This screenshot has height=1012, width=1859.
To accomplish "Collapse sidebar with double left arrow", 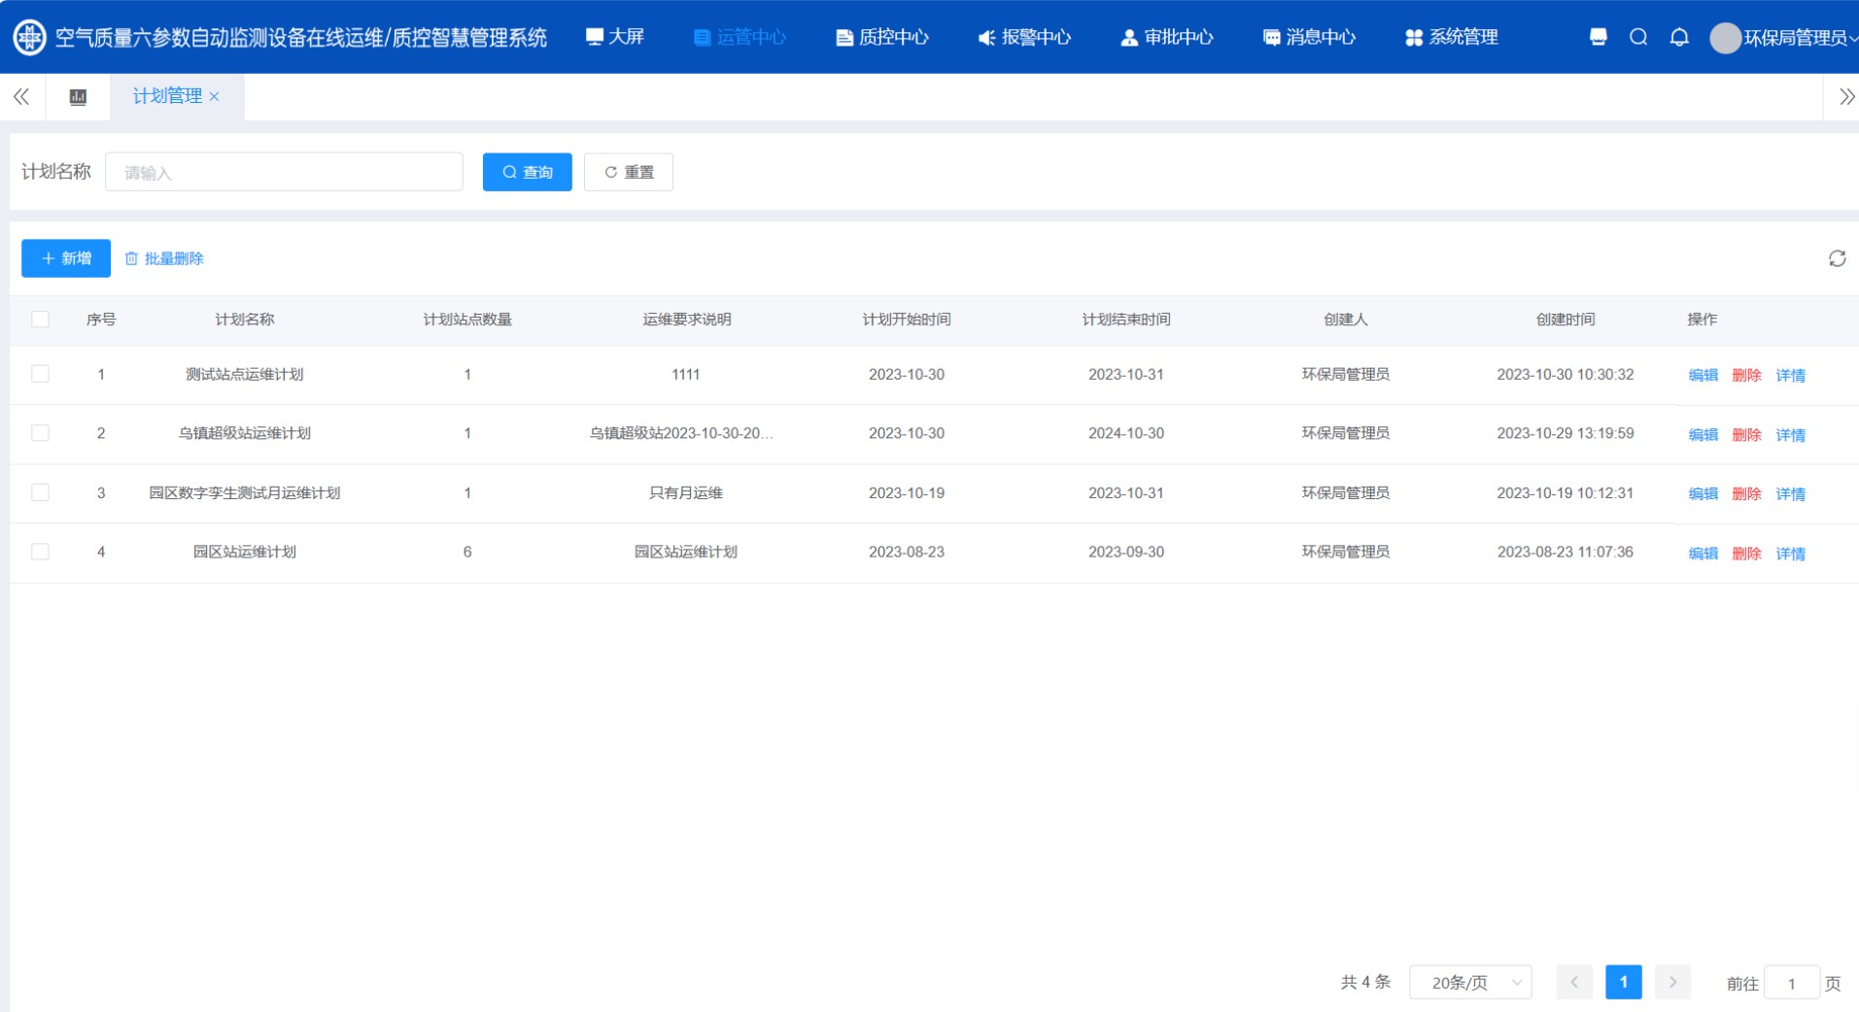I will [x=21, y=97].
